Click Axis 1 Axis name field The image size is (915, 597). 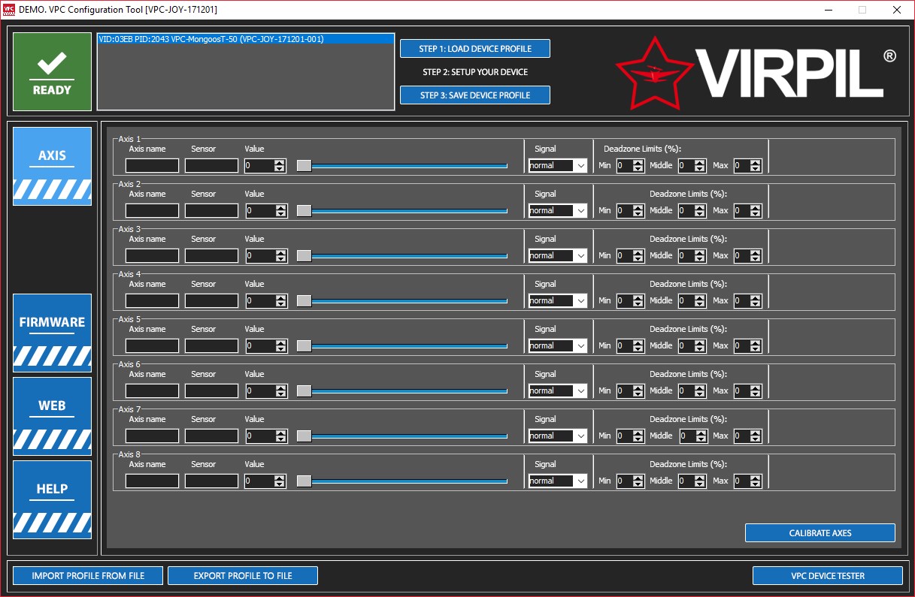152,166
